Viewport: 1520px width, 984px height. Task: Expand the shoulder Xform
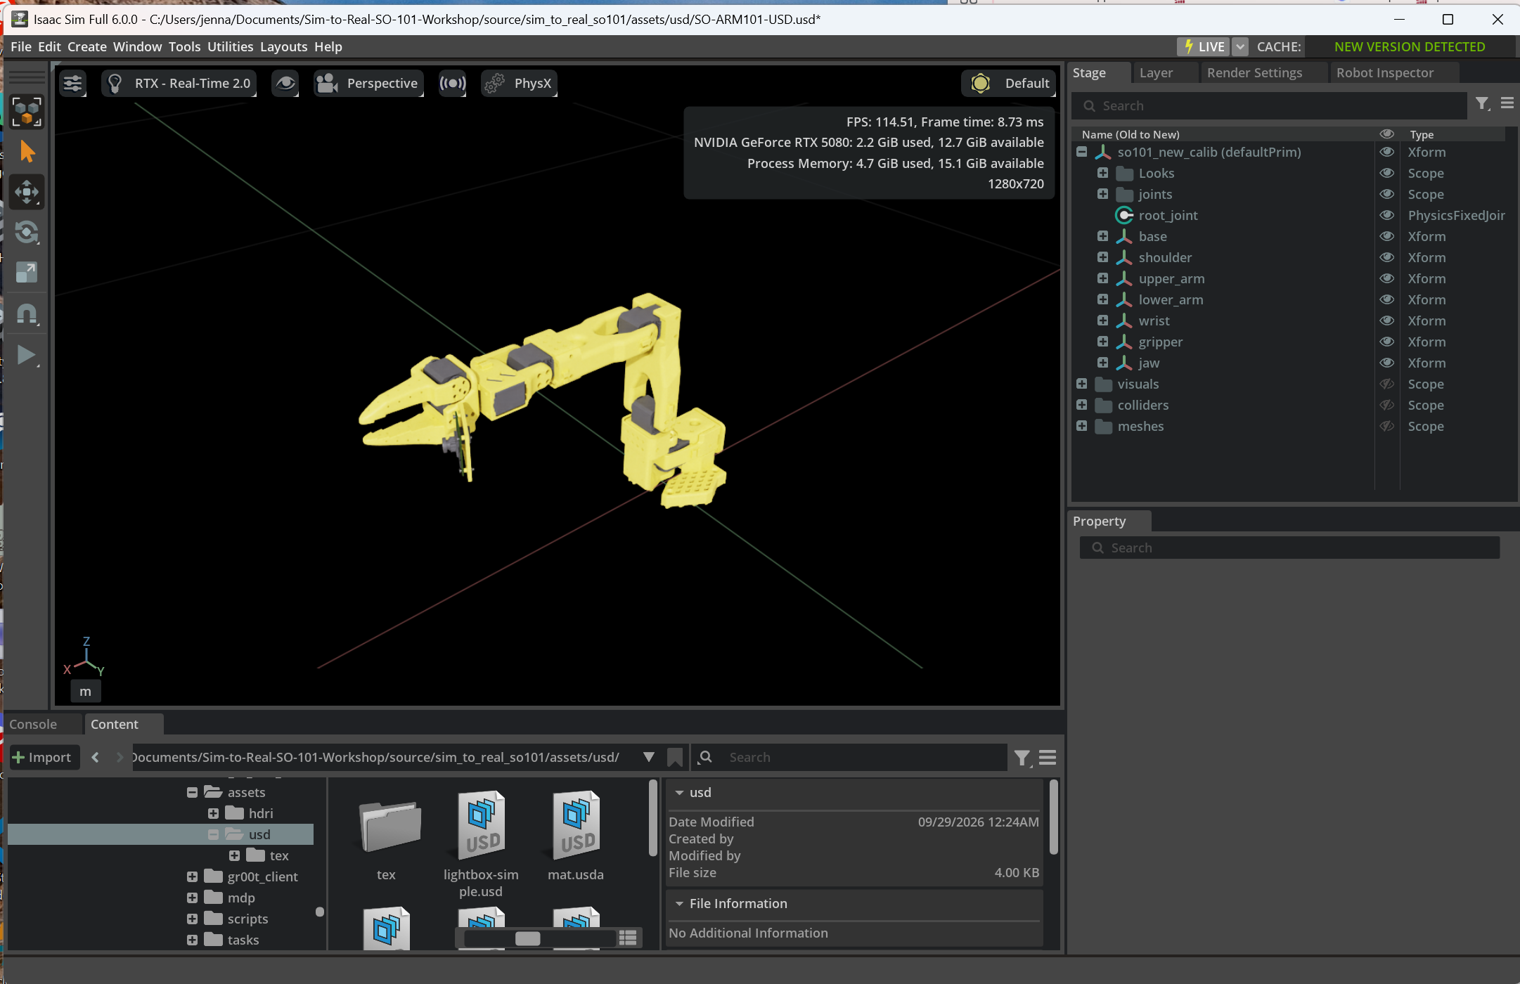click(1103, 258)
